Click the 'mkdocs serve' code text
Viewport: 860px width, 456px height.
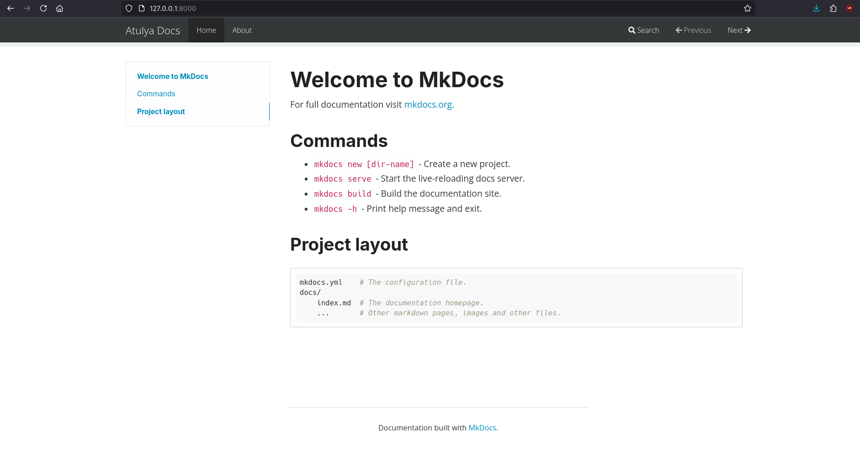click(343, 179)
